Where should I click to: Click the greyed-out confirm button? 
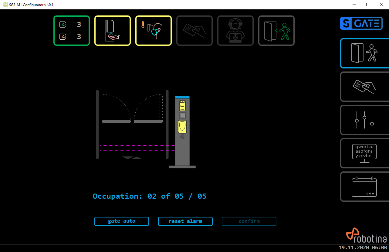tap(249, 221)
